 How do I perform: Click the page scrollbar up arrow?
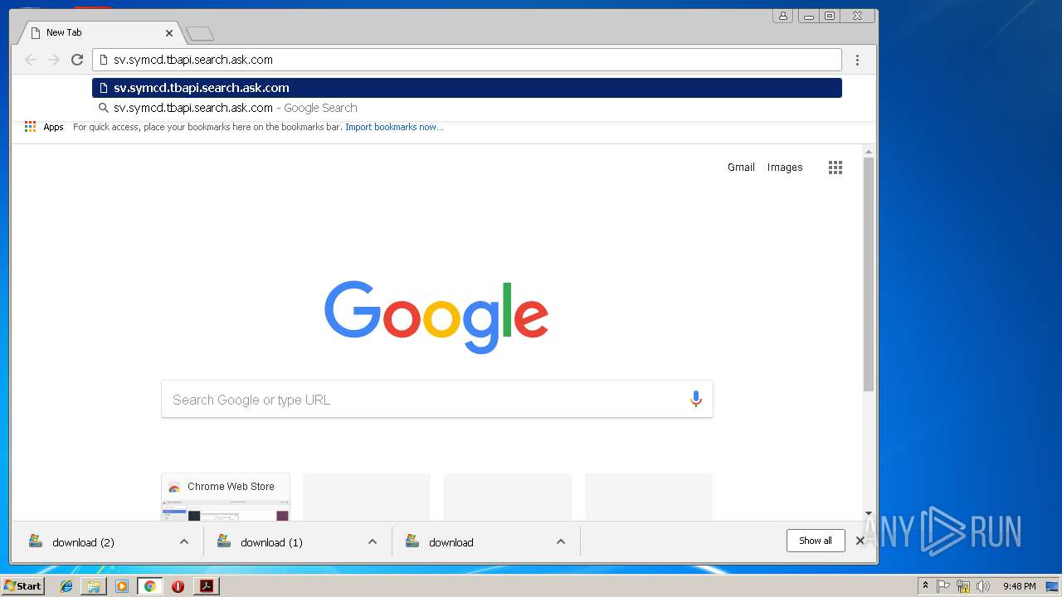[x=869, y=152]
